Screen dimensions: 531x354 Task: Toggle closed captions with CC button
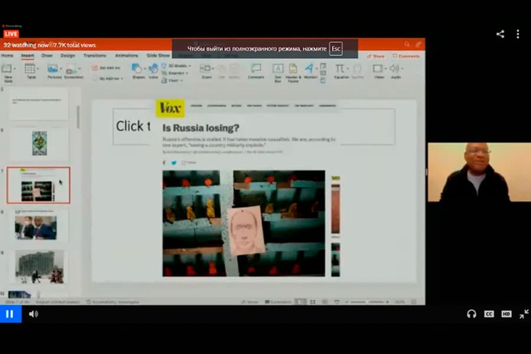[x=489, y=314]
